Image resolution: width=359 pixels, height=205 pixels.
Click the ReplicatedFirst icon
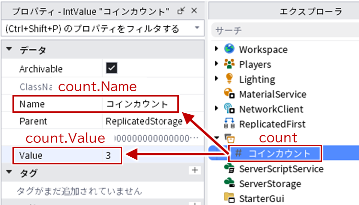229,123
